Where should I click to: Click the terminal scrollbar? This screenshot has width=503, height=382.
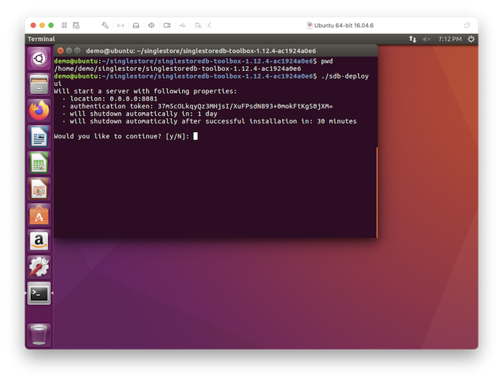[377, 192]
